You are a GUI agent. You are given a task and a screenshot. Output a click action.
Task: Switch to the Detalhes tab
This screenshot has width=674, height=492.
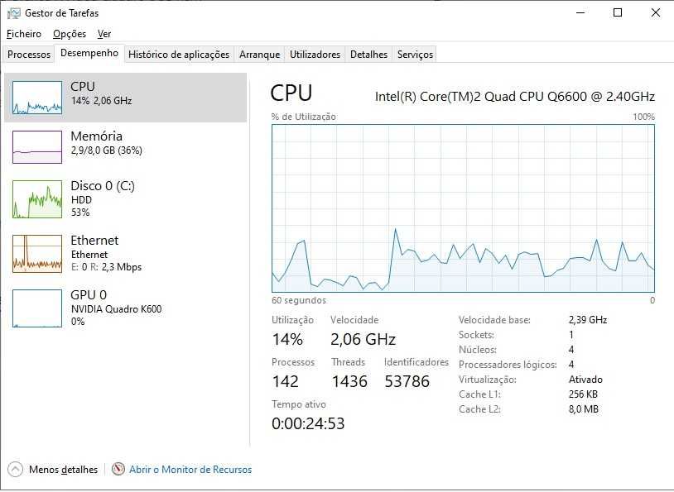tap(368, 55)
